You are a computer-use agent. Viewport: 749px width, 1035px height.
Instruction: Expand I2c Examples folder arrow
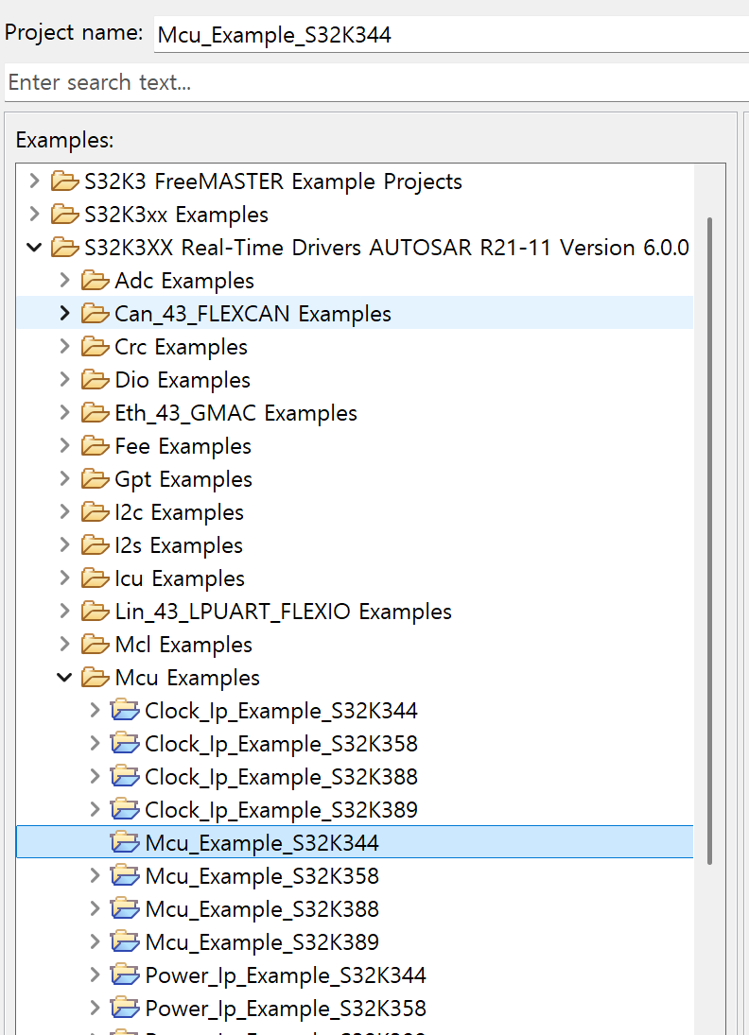tap(64, 511)
